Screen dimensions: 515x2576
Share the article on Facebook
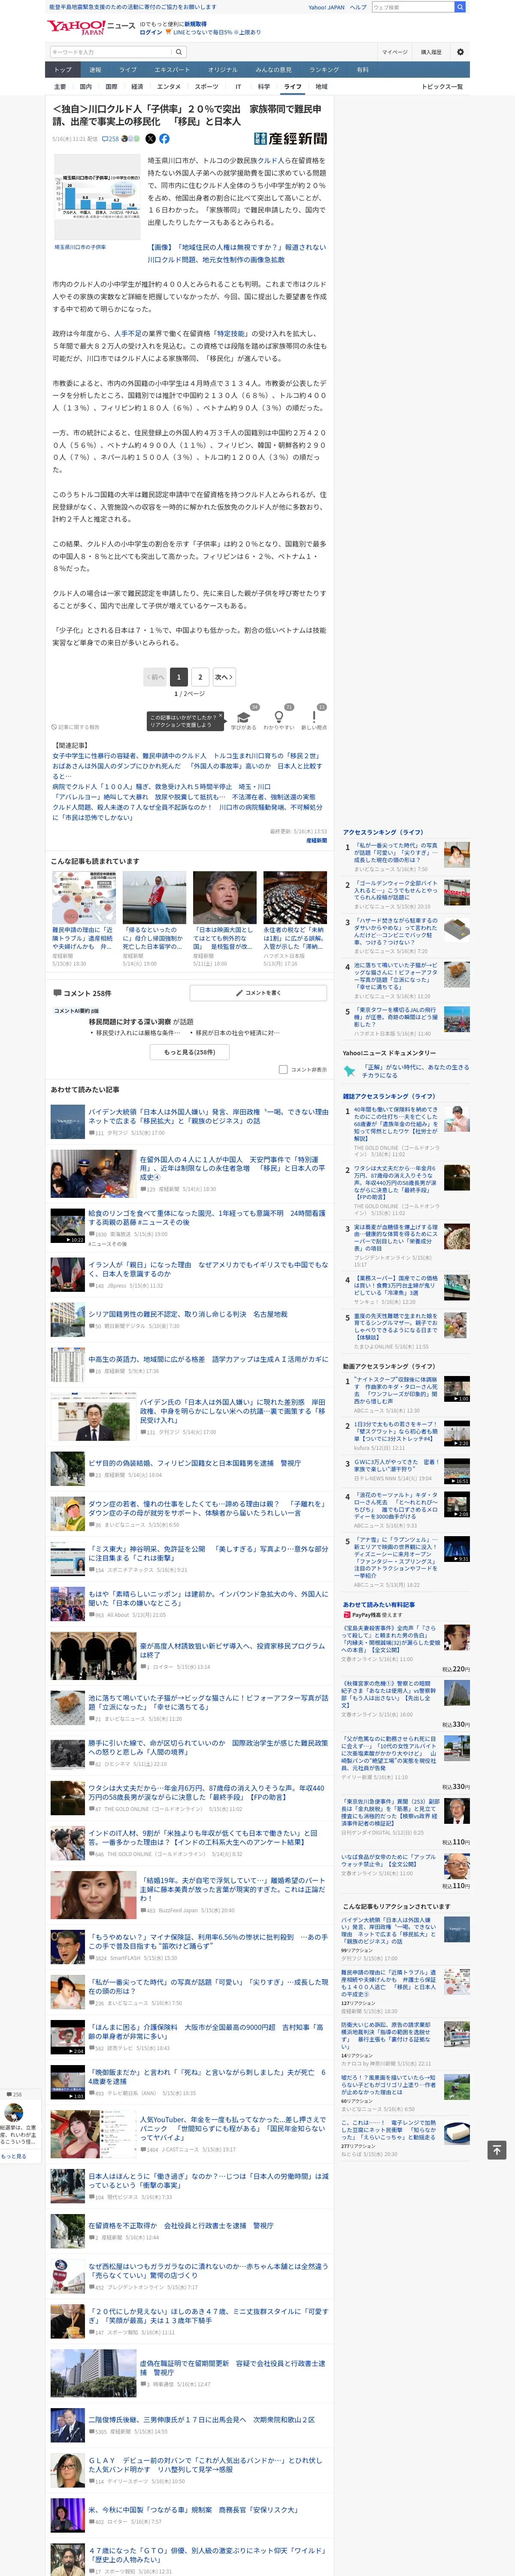[164, 139]
